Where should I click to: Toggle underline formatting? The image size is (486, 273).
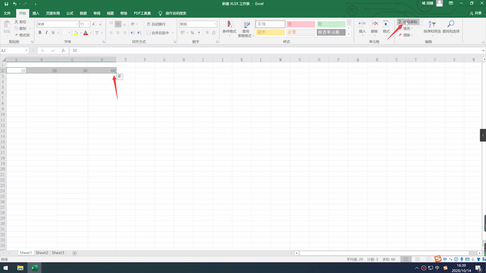53,33
